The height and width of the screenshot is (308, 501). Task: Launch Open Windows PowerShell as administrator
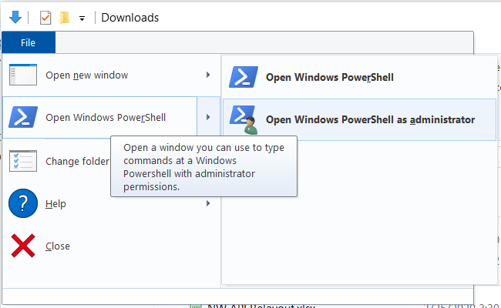pos(370,119)
